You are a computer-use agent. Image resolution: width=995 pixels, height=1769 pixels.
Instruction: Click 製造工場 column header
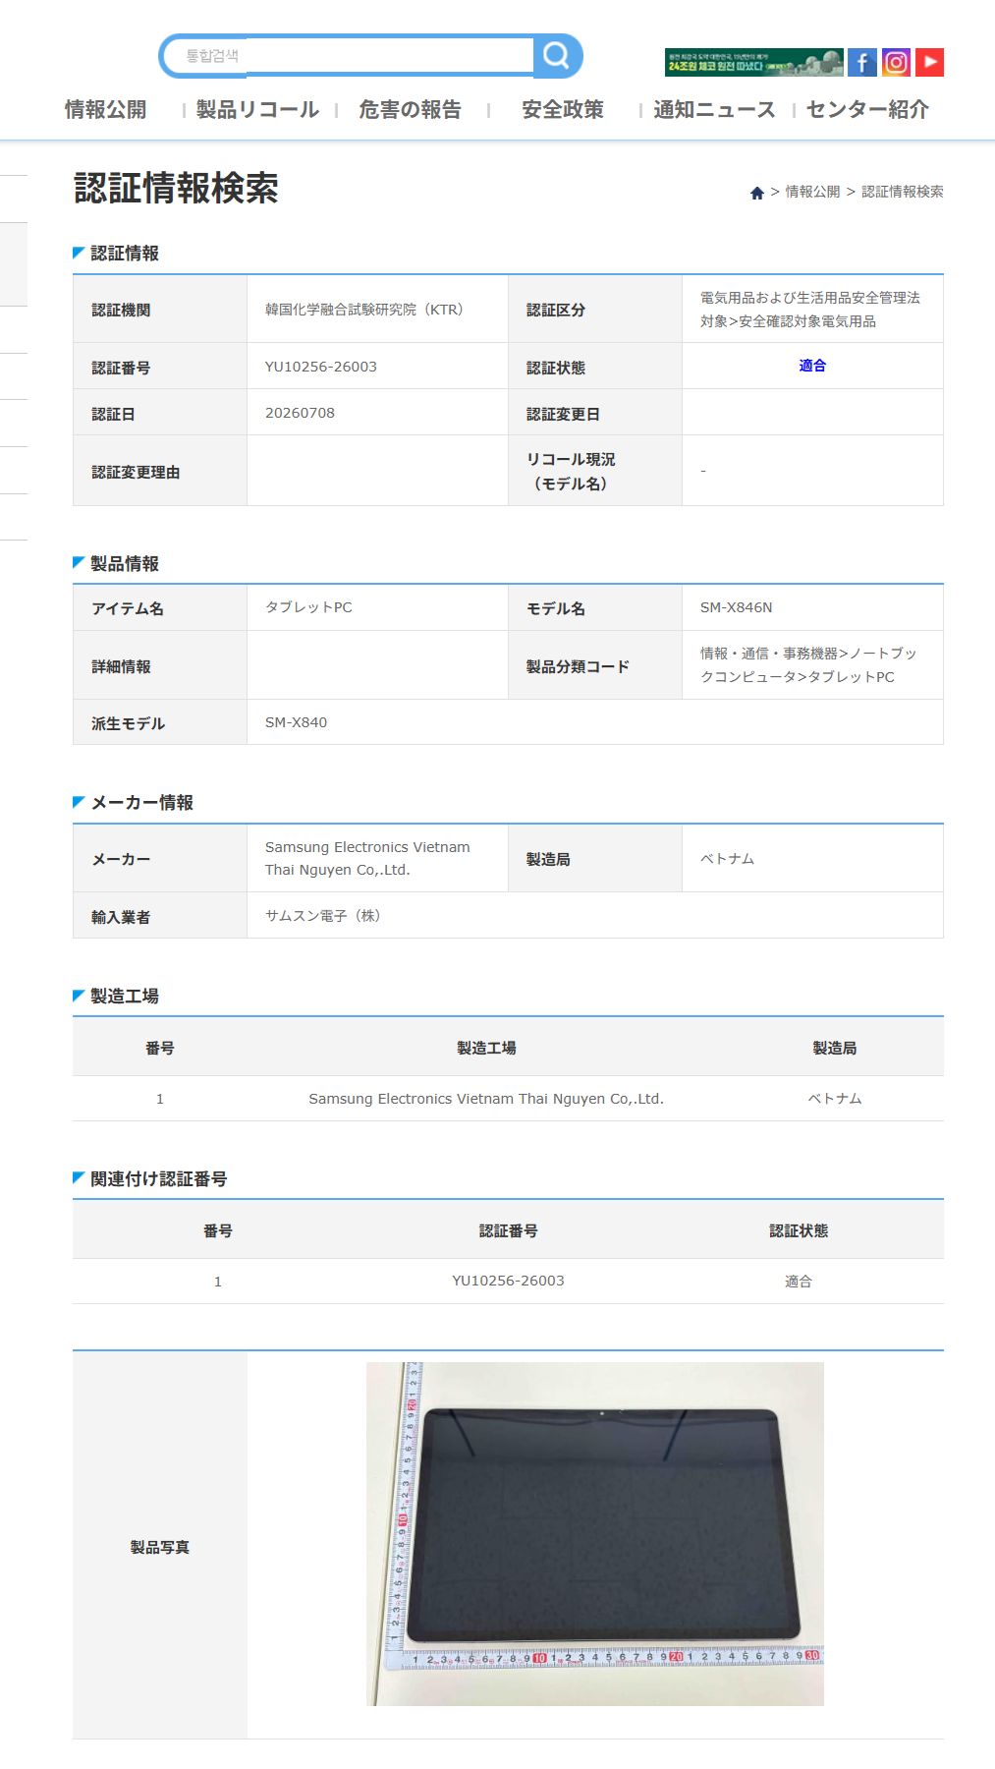pyautogui.click(x=486, y=1048)
